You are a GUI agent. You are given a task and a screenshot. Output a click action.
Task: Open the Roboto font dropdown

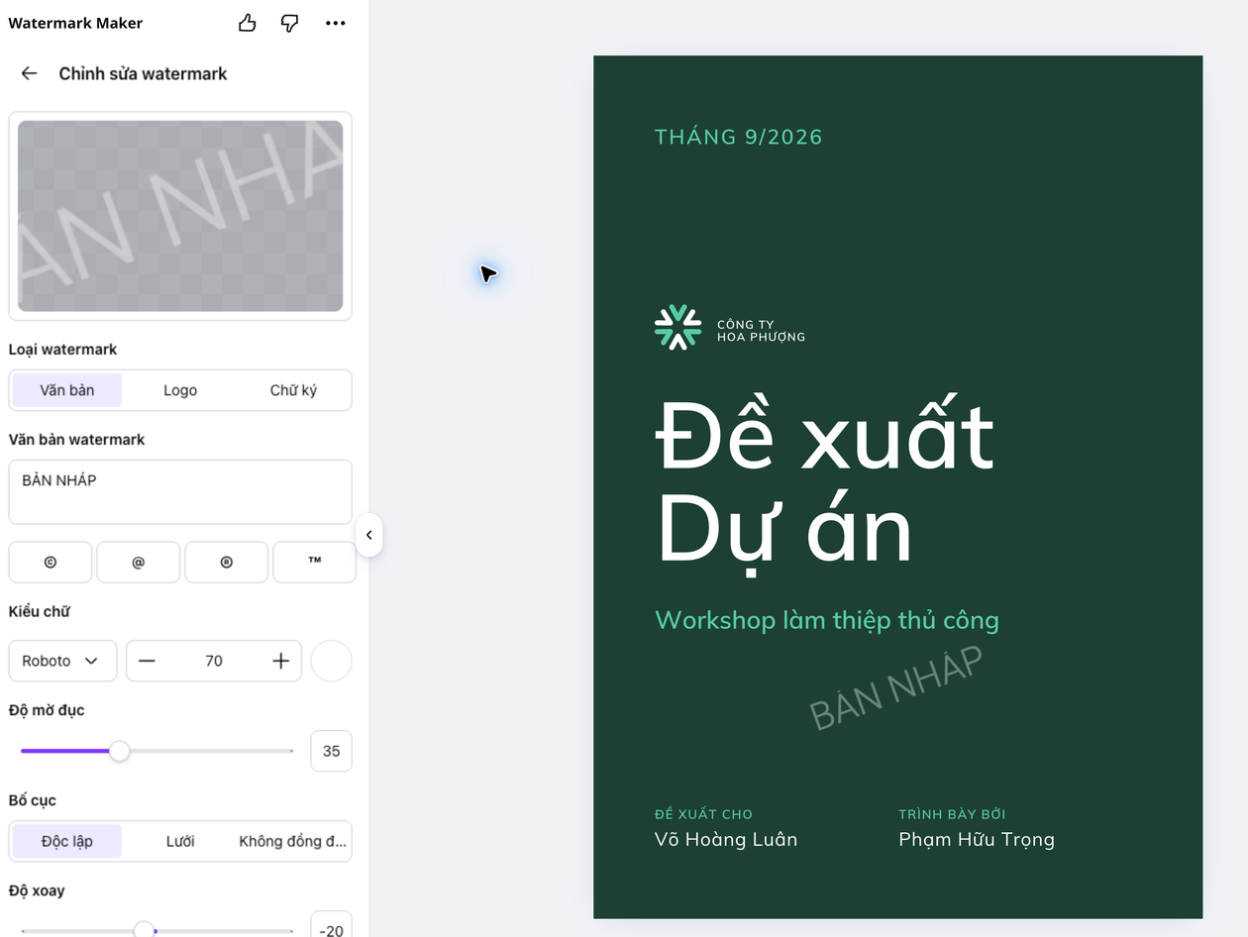pos(62,661)
